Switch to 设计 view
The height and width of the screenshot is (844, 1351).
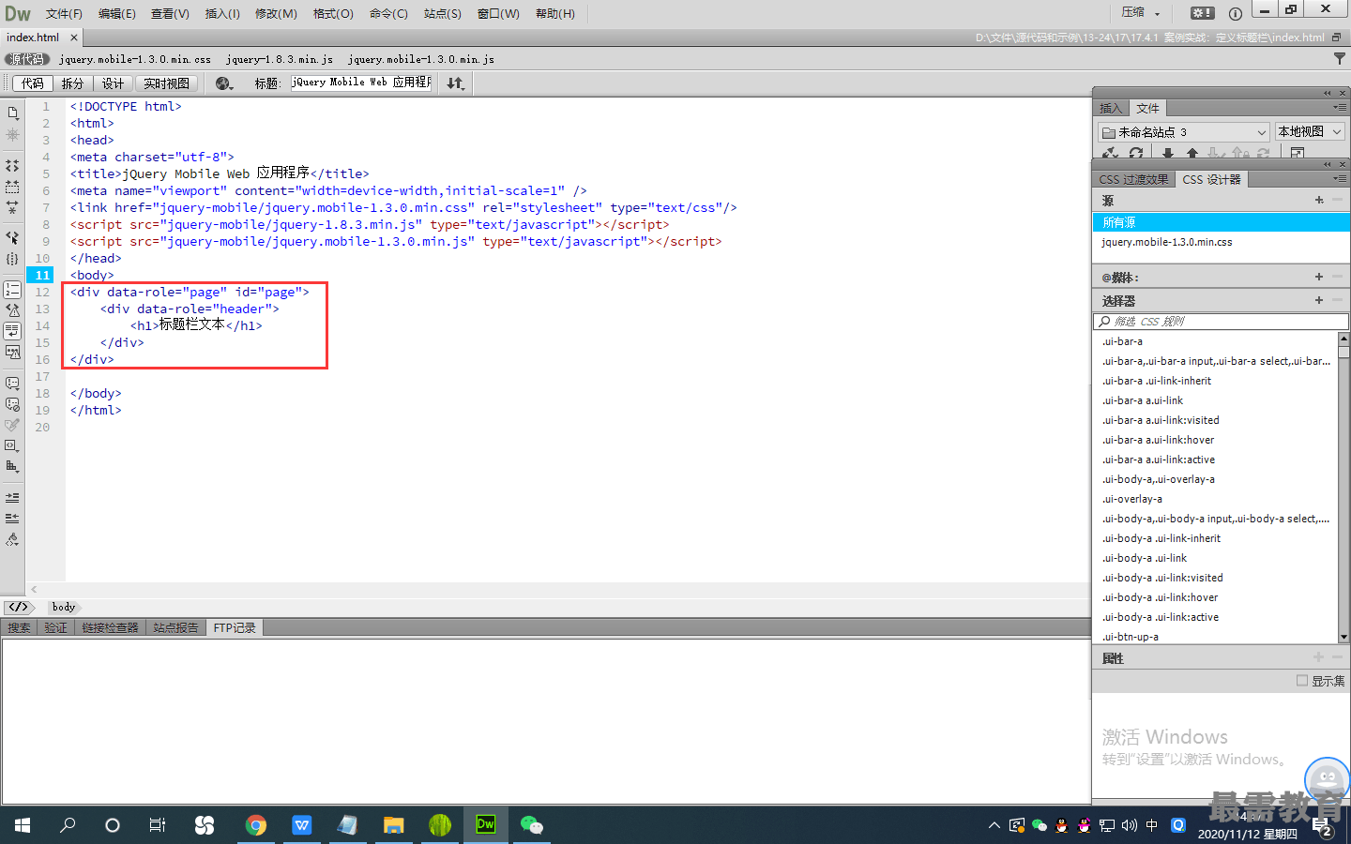pos(113,83)
